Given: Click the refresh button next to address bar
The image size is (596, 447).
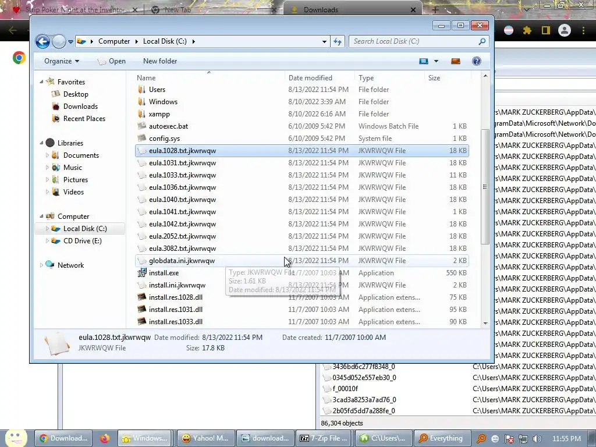Looking at the screenshot, I should click(338, 41).
